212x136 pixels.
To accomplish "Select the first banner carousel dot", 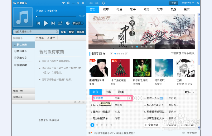I will (x=132, y=47).
